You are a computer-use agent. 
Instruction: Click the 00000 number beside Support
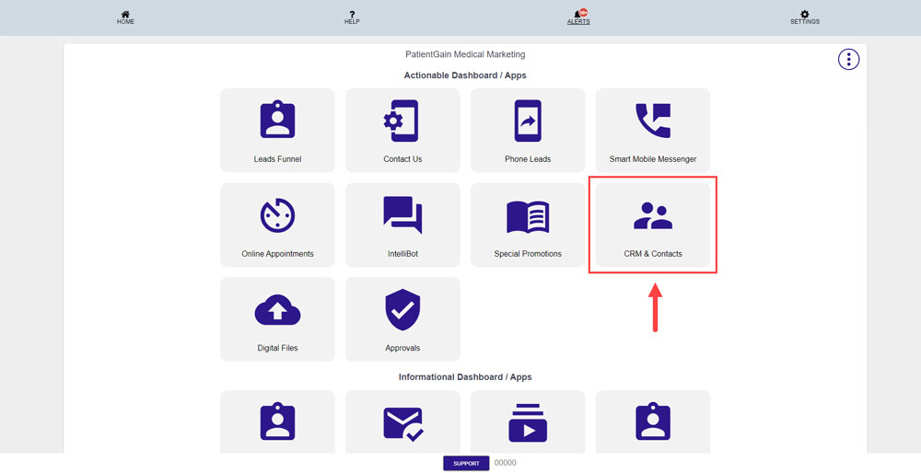505,463
